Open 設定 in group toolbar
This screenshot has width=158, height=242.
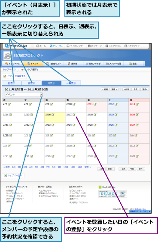[x=133, y=64]
